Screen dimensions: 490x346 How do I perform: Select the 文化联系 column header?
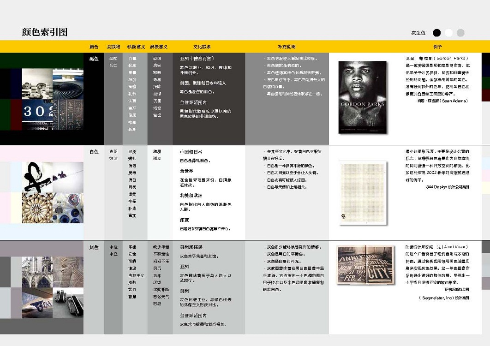coord(202,47)
